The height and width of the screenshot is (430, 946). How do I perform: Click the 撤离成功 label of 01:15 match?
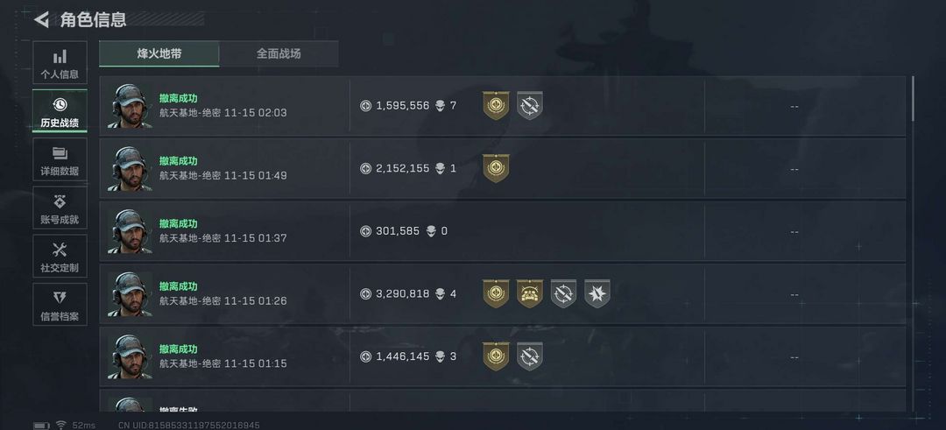coord(179,349)
